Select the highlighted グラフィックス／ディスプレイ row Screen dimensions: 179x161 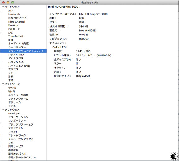23,51
